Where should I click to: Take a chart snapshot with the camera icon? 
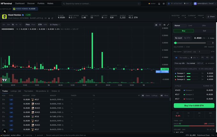point(164,25)
